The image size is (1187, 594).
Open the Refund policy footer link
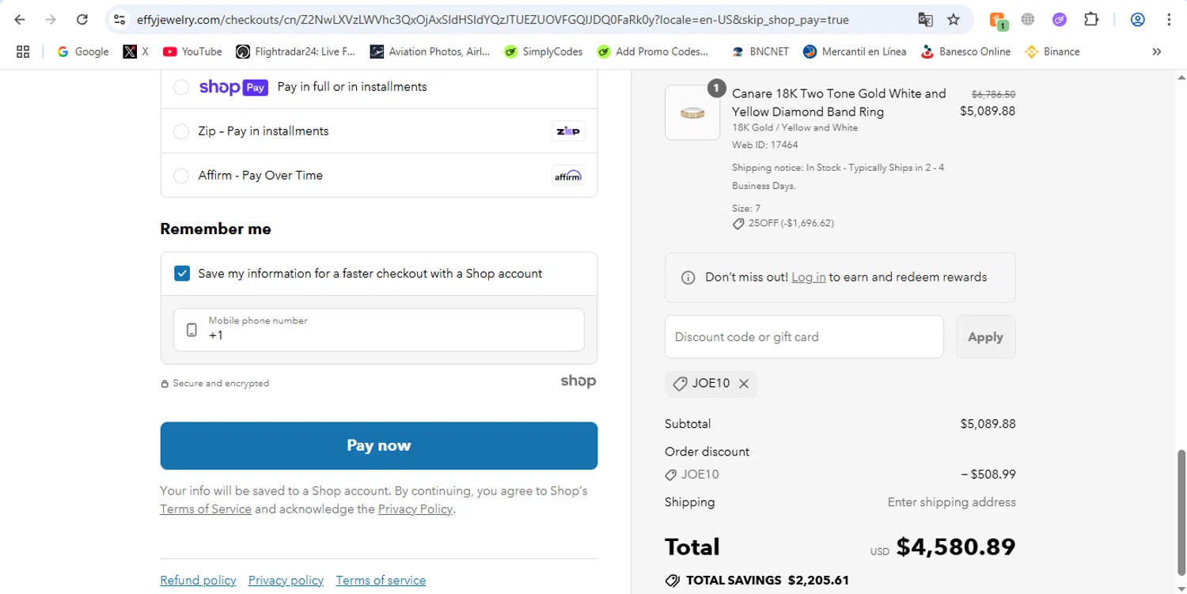(x=198, y=581)
